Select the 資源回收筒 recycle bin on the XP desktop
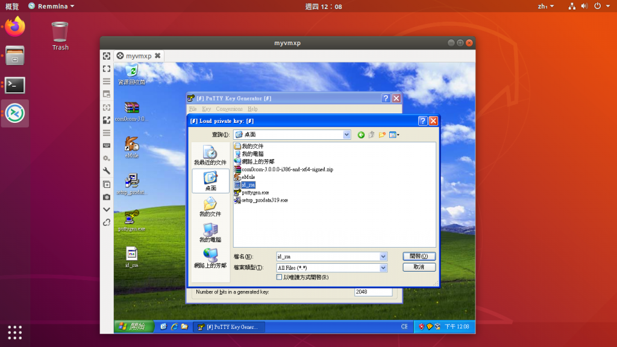 (132, 74)
